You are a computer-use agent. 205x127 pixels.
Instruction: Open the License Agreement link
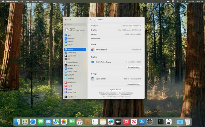126,94
